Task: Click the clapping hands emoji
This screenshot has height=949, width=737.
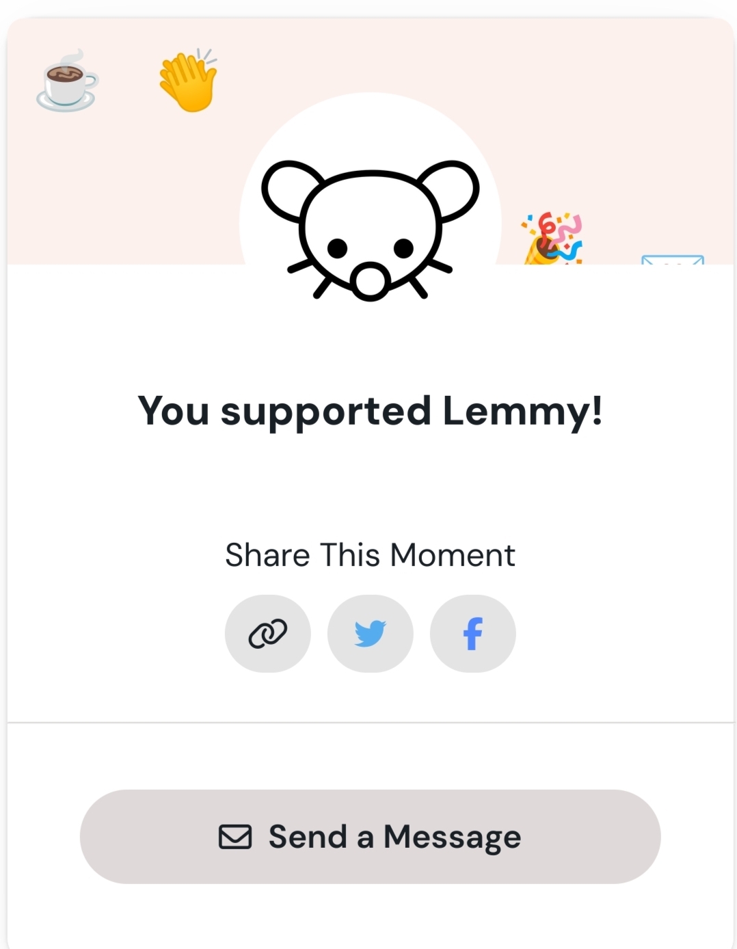Action: point(188,79)
